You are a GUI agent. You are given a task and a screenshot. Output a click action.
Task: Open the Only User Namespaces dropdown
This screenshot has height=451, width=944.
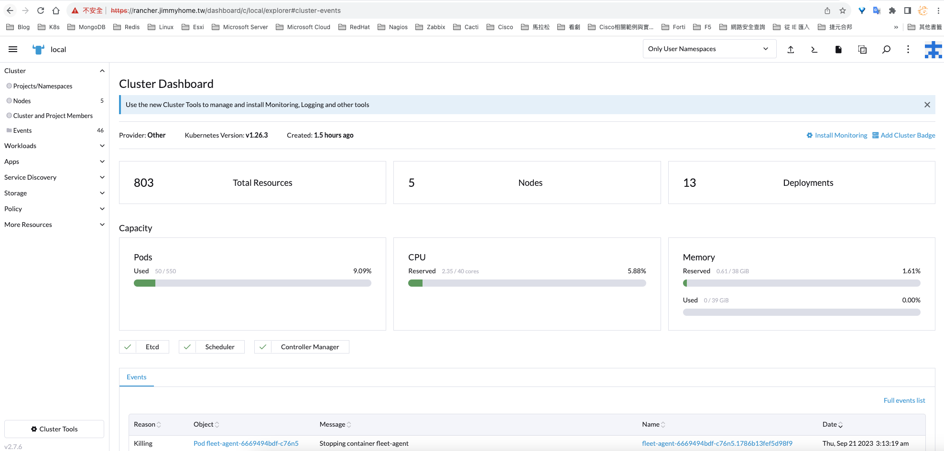[709, 49]
